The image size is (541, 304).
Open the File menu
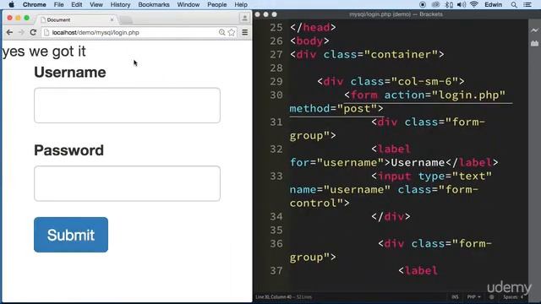[58, 4]
